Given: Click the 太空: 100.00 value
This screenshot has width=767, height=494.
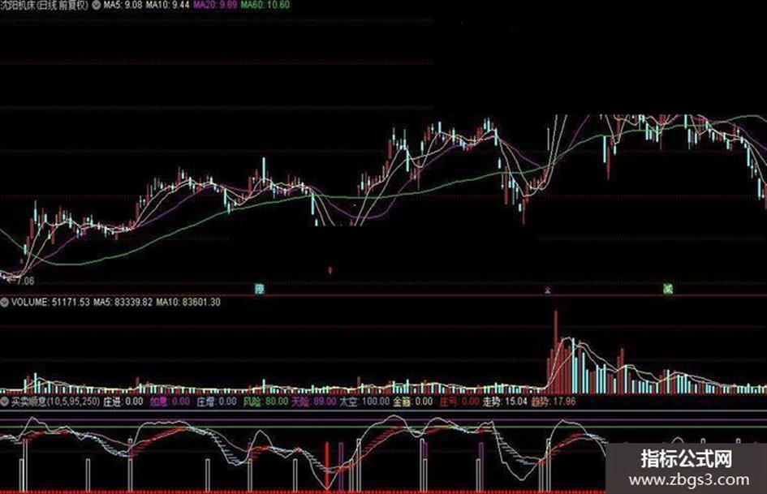Looking at the screenshot, I should pos(364,402).
